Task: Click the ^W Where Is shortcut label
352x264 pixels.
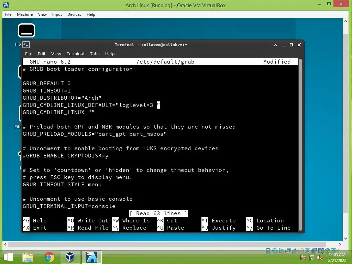Action: [x=131, y=221]
